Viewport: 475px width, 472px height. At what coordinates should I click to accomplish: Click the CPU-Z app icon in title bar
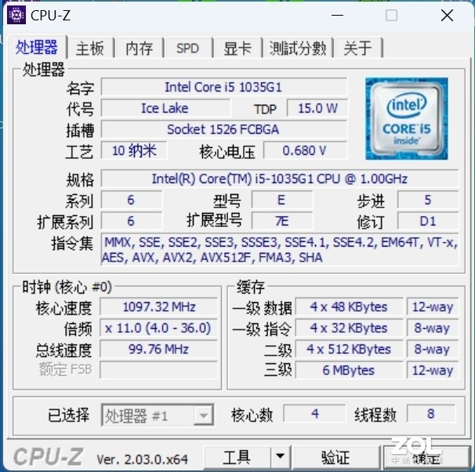click(x=16, y=15)
